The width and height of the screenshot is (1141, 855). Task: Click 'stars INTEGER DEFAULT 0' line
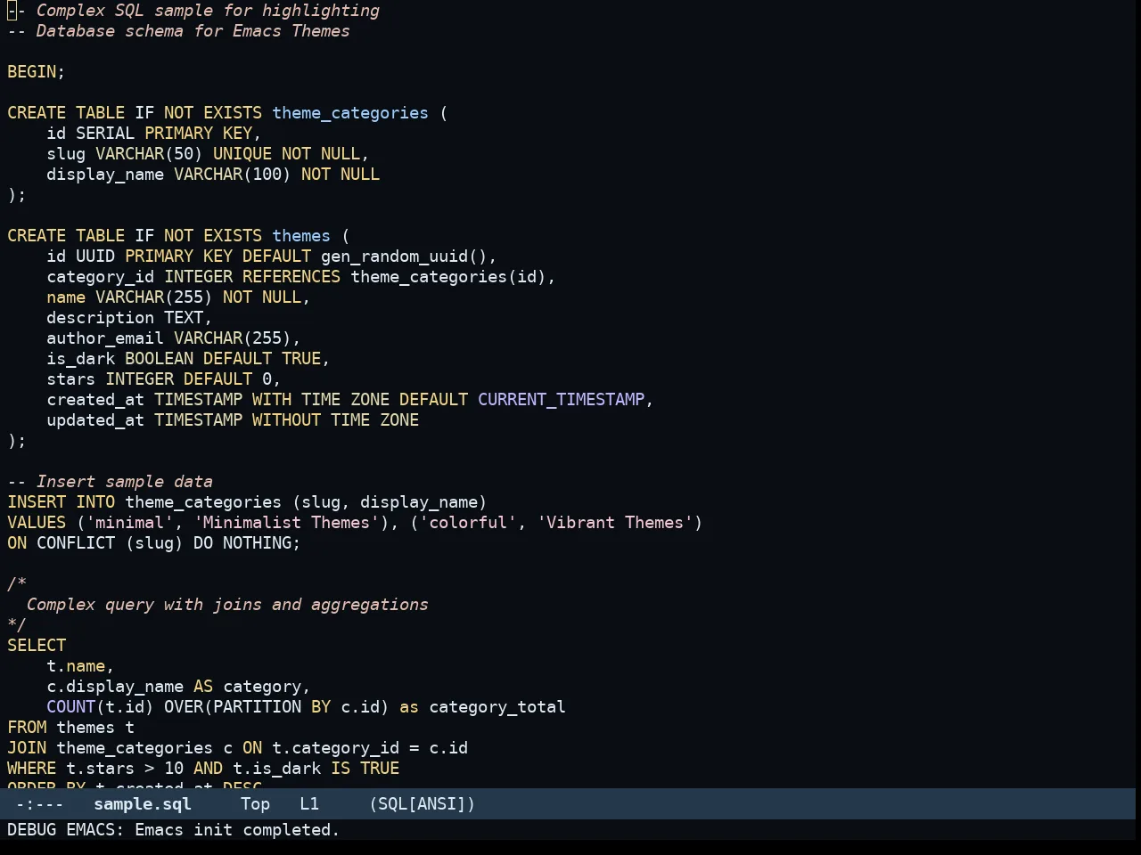pos(163,379)
